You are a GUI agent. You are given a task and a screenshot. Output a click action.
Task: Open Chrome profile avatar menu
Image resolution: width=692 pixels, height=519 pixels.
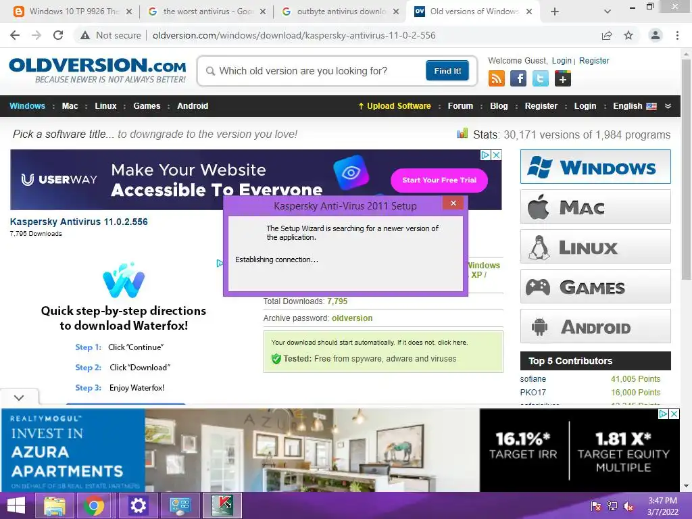[x=656, y=35]
